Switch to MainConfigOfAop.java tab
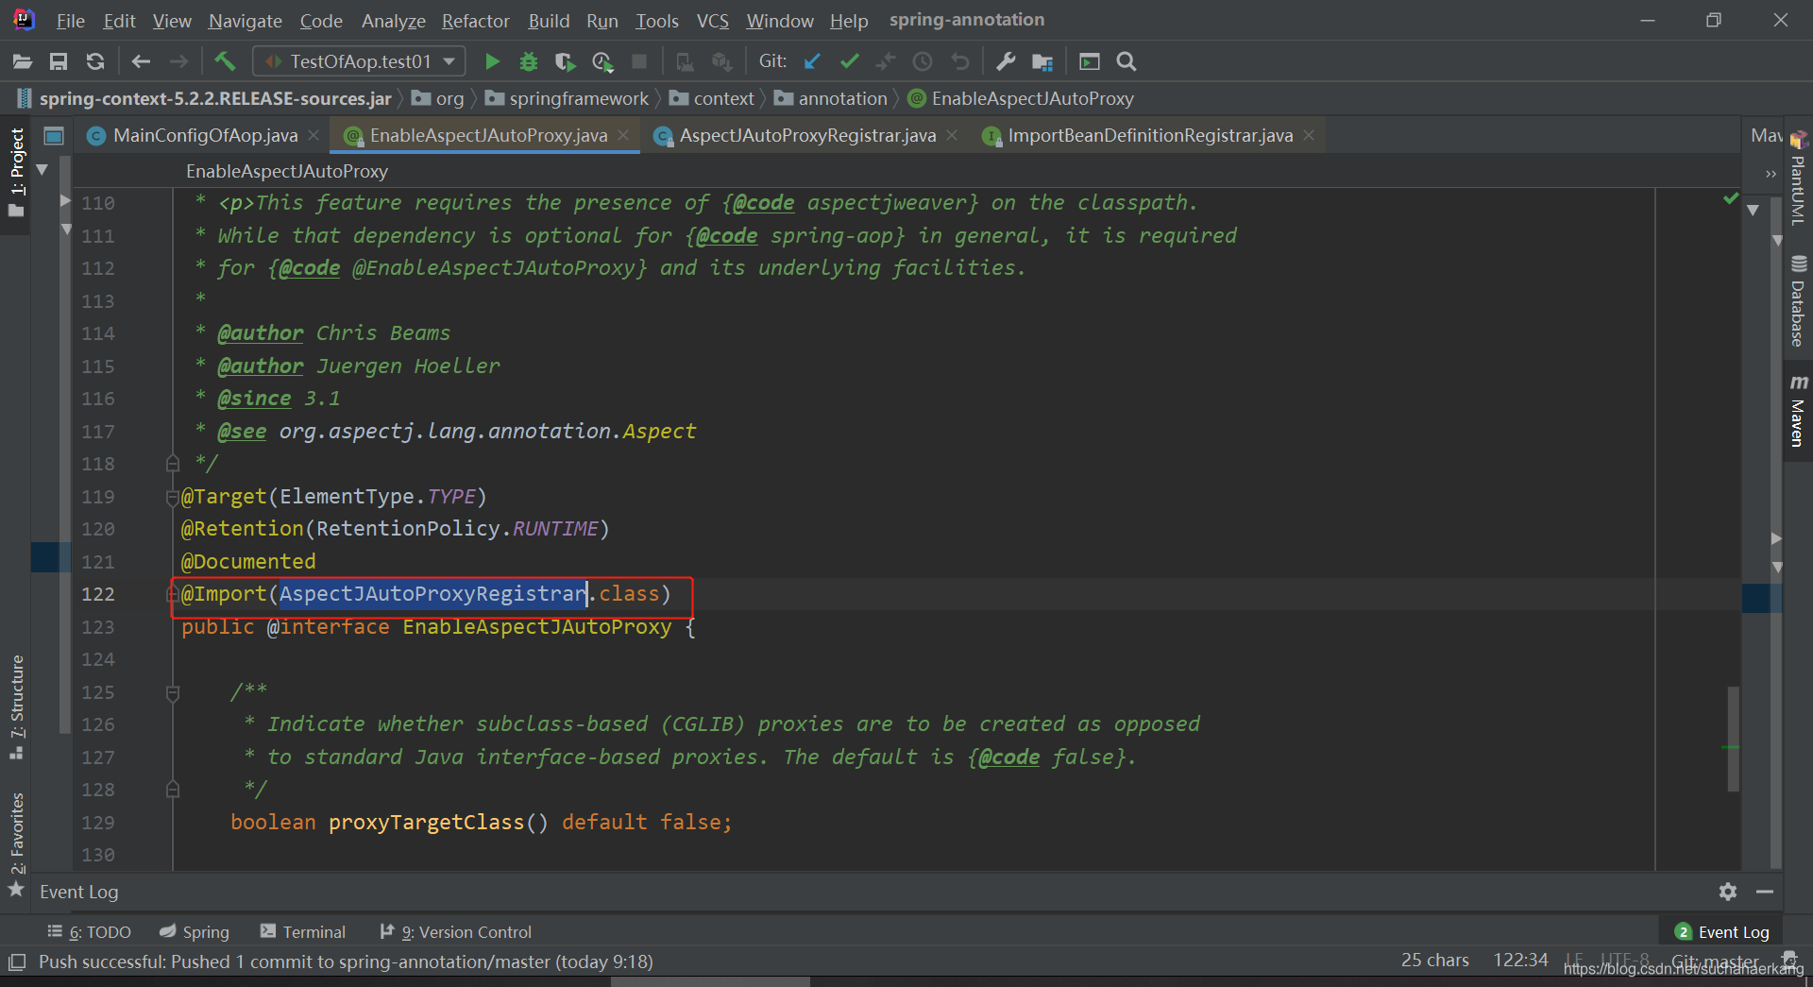Image resolution: width=1813 pixels, height=987 pixels. tap(205, 135)
